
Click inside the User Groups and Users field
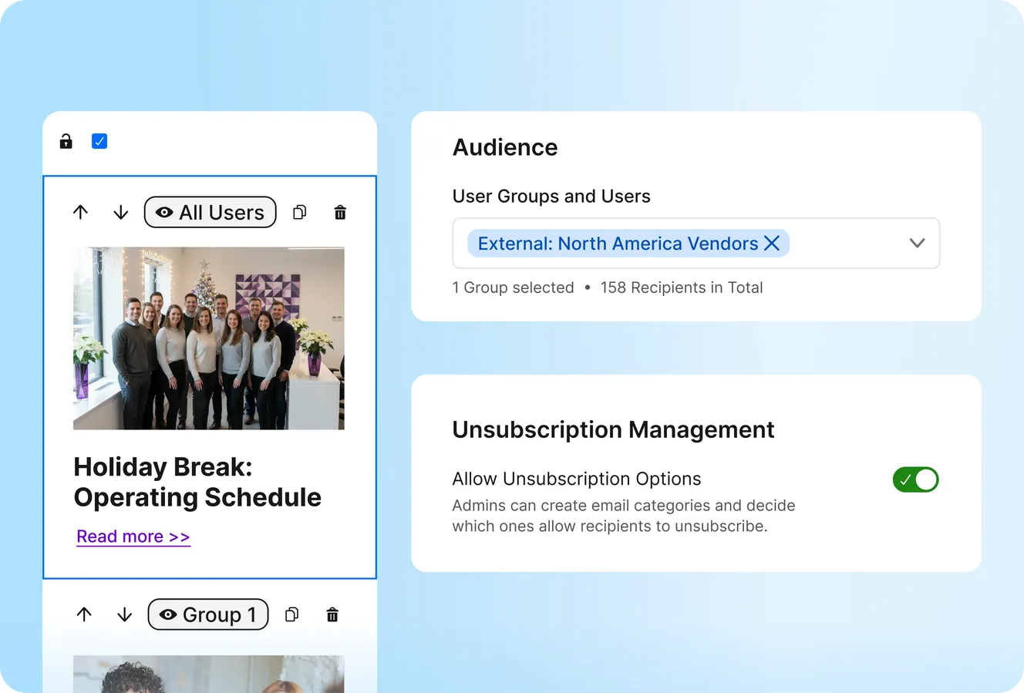pos(696,243)
